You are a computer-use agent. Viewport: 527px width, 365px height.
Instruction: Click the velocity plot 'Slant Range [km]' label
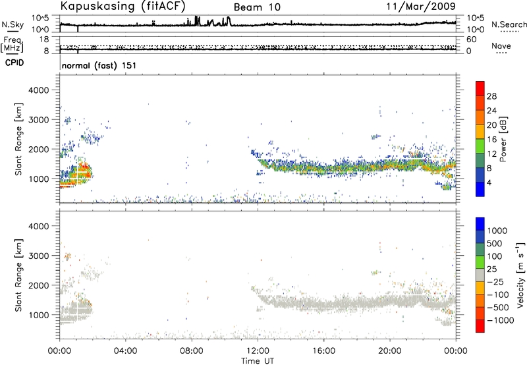[x=18, y=275]
